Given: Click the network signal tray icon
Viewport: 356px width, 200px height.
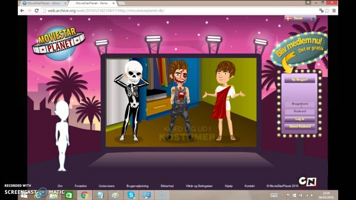Looking at the screenshot, I should 307,195.
